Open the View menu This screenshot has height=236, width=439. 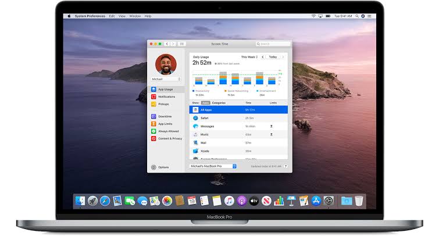(122, 16)
